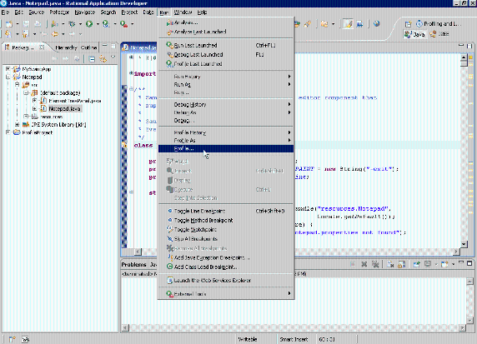Click the Toggle Watchpoint menu item icon
The height and width of the screenshot is (344, 477).
coord(170,229)
